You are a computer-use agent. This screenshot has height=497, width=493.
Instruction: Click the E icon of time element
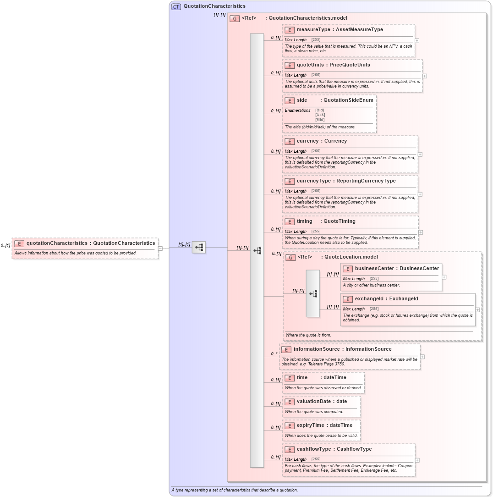[290, 378]
